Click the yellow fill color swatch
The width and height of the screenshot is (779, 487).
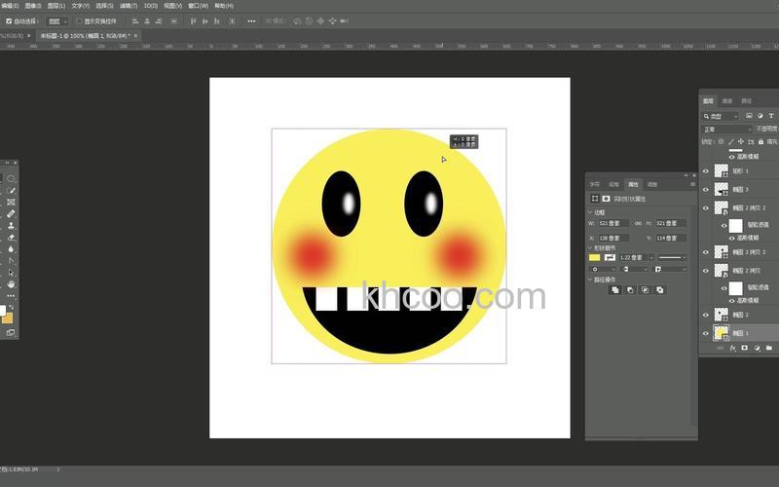click(594, 257)
